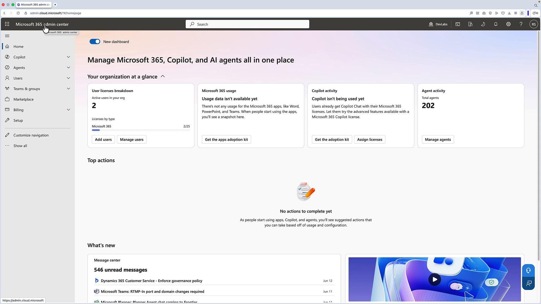Expand the Copilot navigation section

point(68,57)
